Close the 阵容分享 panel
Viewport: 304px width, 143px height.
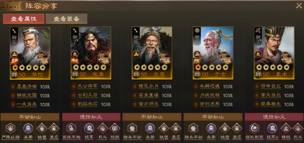click(x=299, y=6)
